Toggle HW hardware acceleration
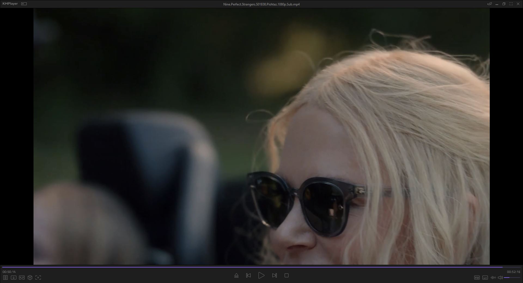523x283 pixels. (477, 278)
